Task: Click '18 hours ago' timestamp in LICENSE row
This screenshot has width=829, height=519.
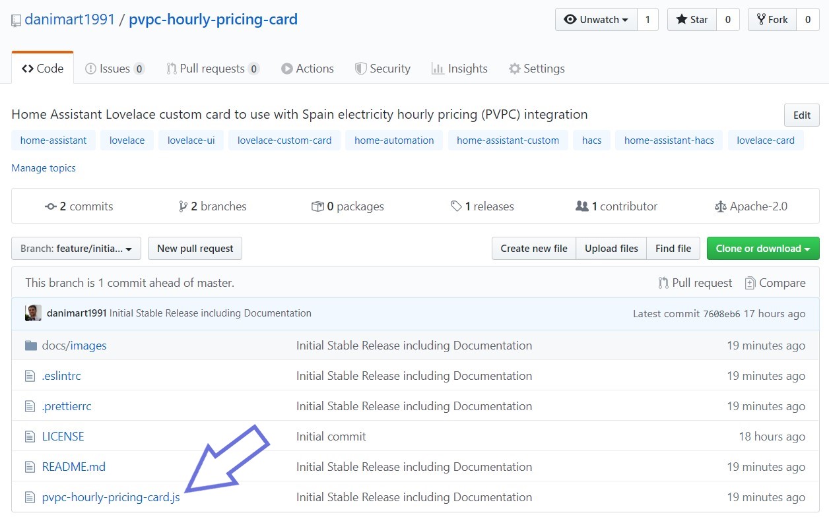Action: coord(772,437)
